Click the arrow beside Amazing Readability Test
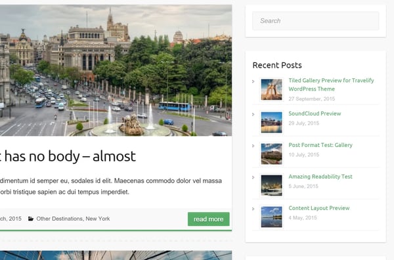 253,177
